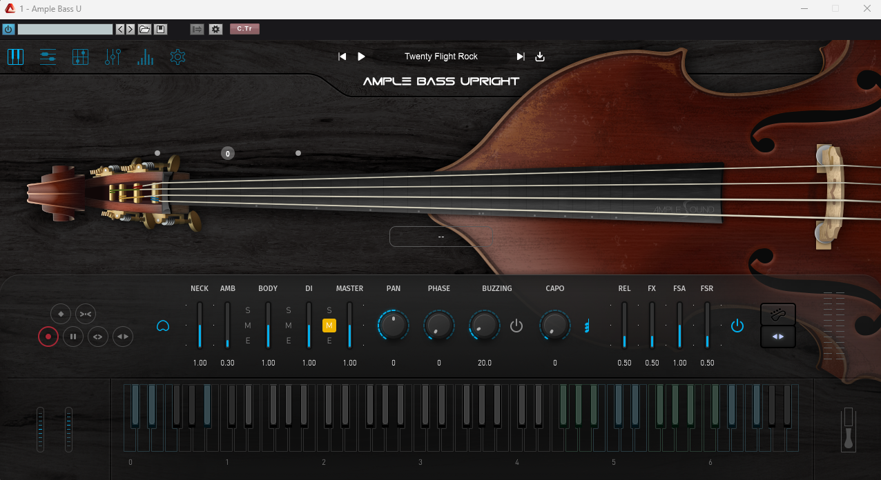Open the Twenty Flight Rock riff selector
881x480 pixels.
coord(441,57)
